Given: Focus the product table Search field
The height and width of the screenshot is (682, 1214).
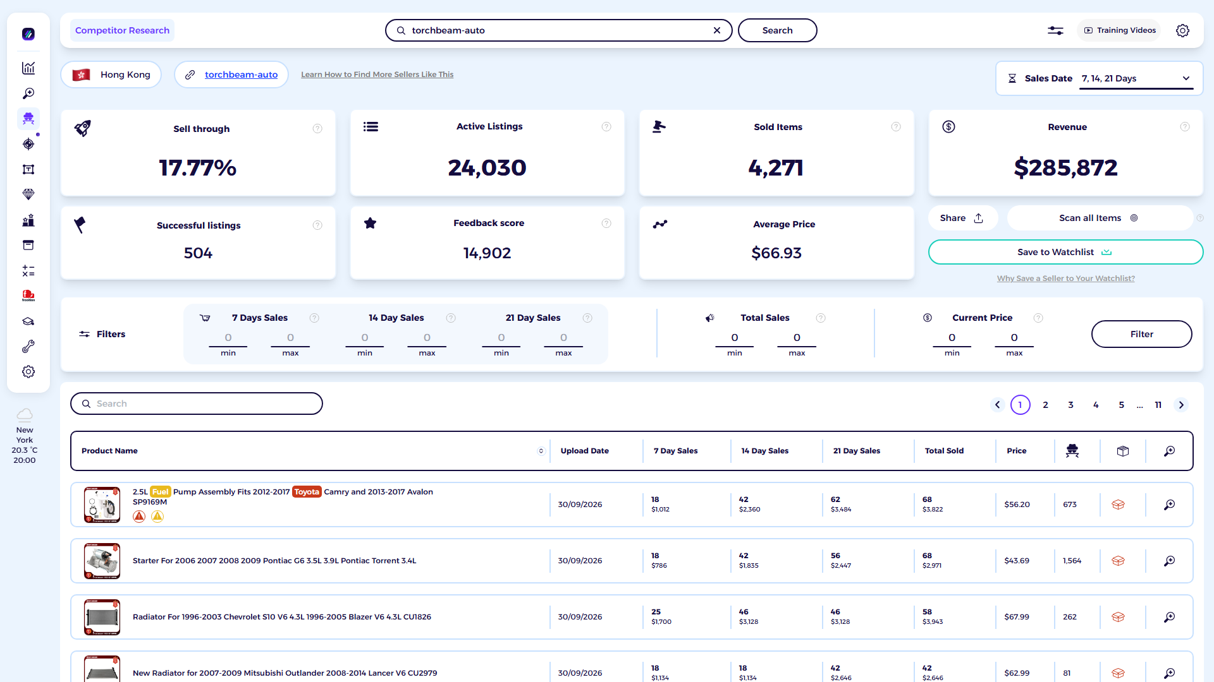Looking at the screenshot, I should [x=197, y=404].
